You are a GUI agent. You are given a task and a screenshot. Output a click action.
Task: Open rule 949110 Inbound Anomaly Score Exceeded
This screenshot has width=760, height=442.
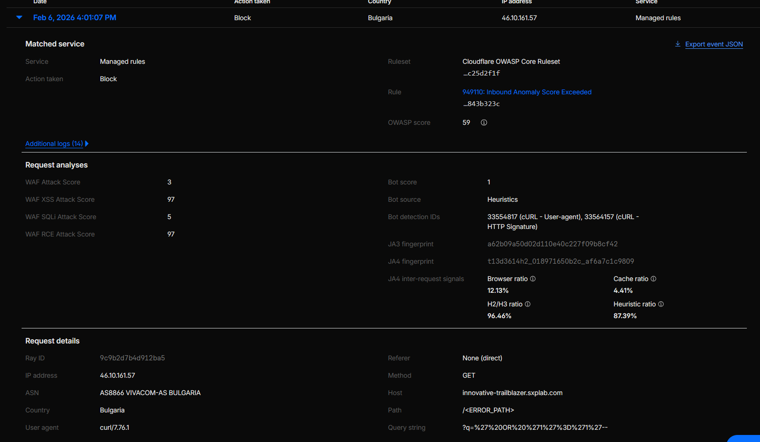[x=526, y=92]
